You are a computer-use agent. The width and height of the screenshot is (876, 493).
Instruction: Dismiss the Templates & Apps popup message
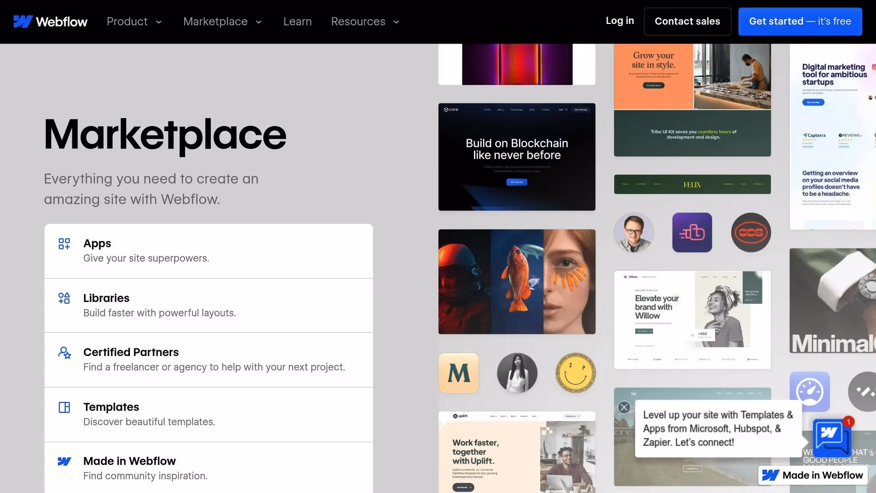click(x=624, y=407)
